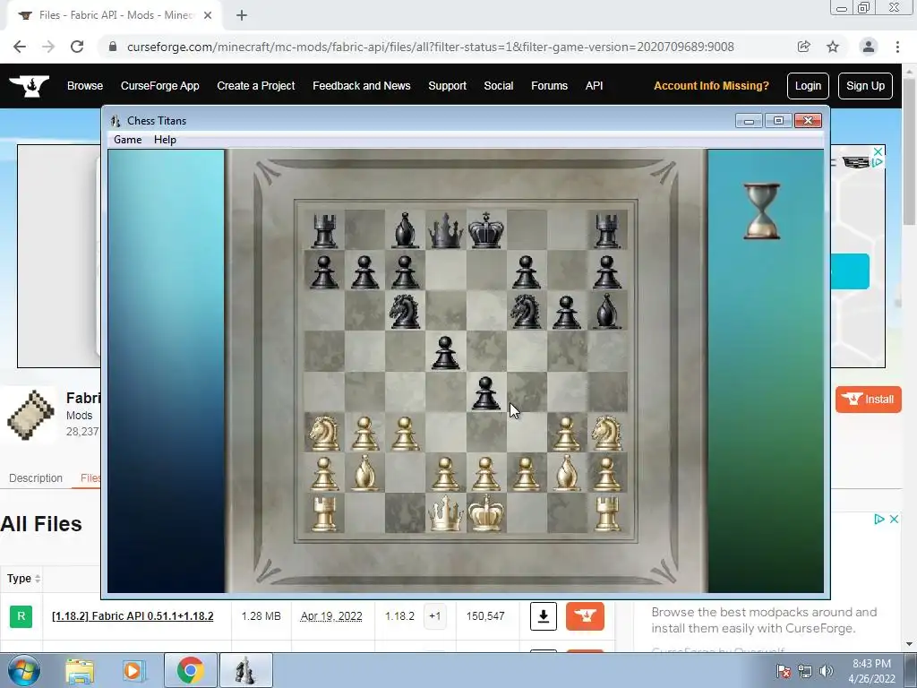
Task: Open Chrome's three-dot menu
Action: (x=897, y=47)
